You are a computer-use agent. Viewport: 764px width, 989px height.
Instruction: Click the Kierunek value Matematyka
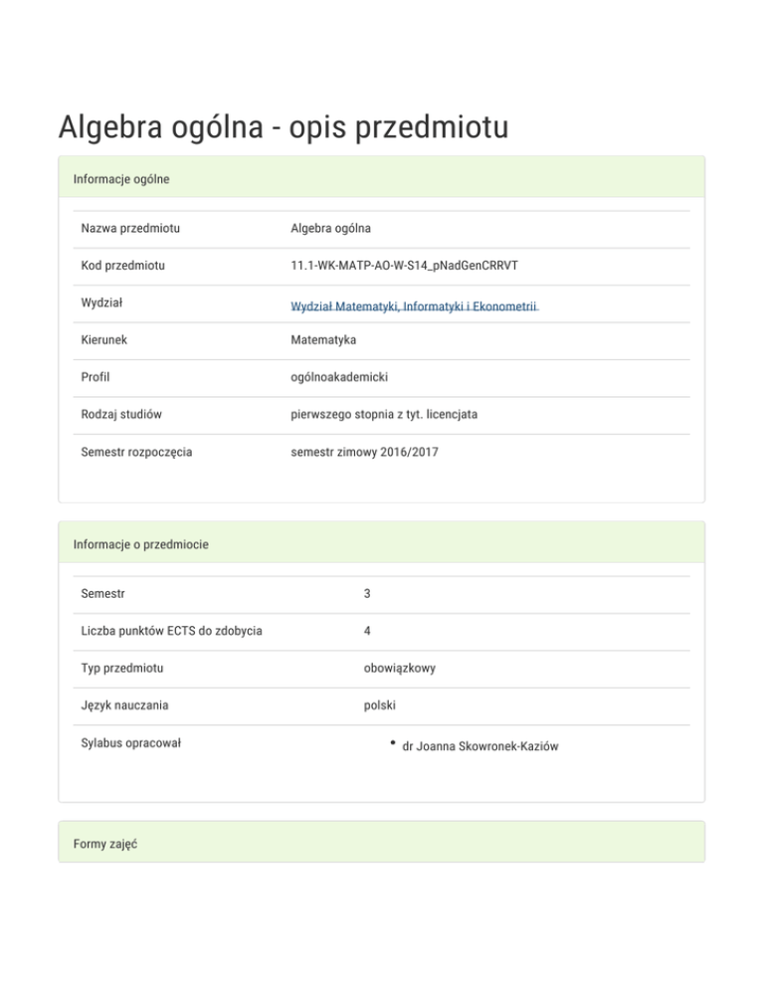click(x=323, y=340)
